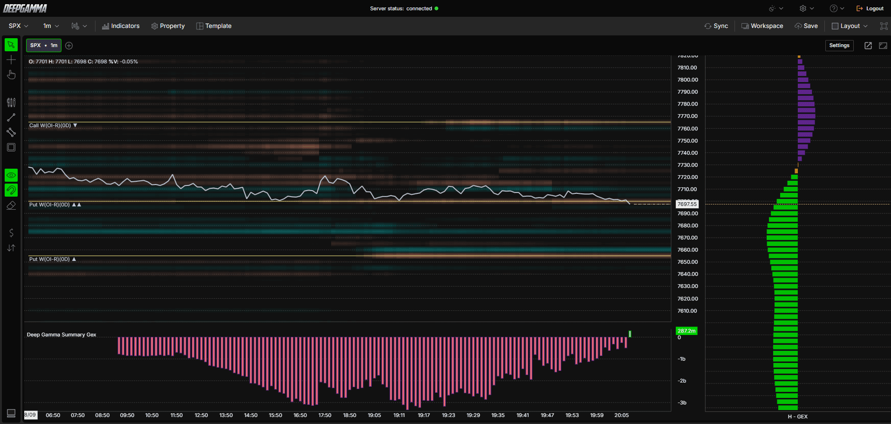Add a new chart tab with plus icon
Viewport: 891px width, 424px height.
tap(69, 45)
